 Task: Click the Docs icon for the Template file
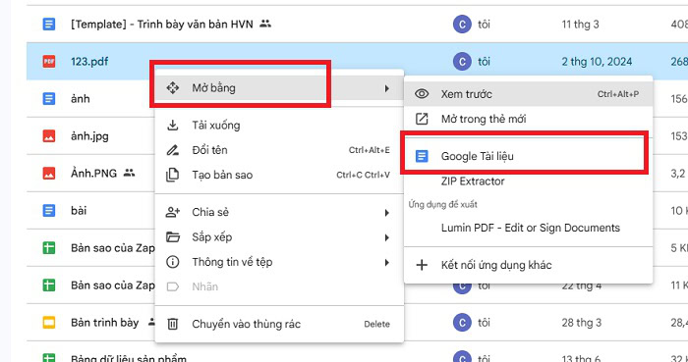49,25
